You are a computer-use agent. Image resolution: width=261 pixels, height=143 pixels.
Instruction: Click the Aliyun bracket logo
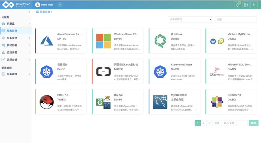103,71
